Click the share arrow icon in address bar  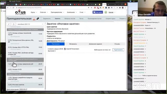[x=88, y=8]
